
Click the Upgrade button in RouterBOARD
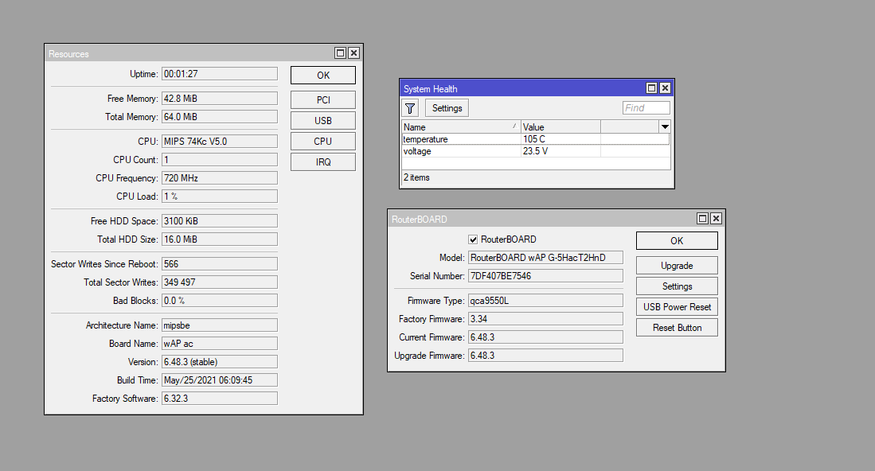677,265
